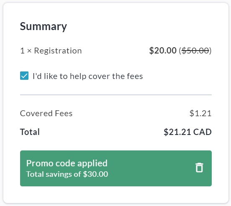This screenshot has width=231, height=206.
Task: Click the $21.21 CAD total amount
Action: pyautogui.click(x=187, y=132)
